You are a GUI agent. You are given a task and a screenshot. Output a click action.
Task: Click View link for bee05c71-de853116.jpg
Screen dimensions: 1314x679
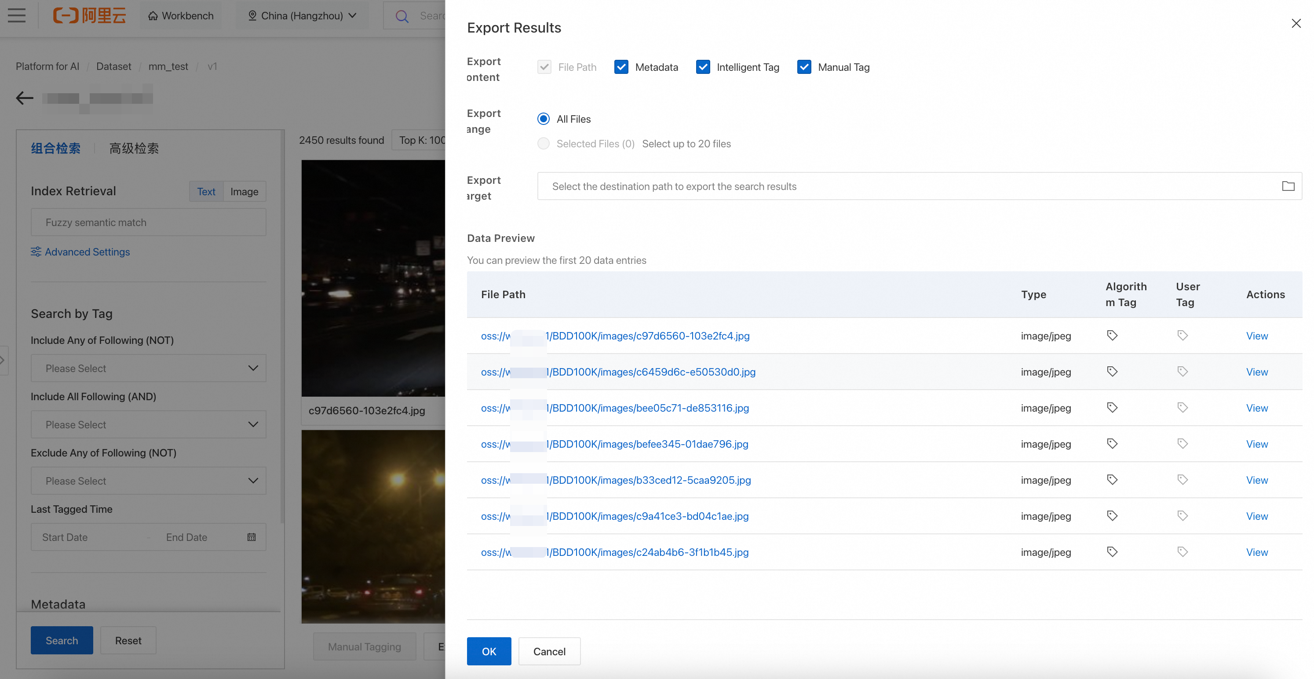pyautogui.click(x=1256, y=408)
